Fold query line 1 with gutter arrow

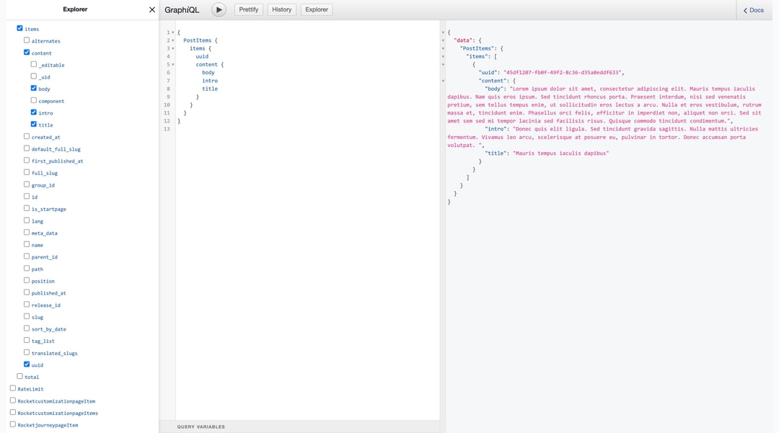(173, 32)
